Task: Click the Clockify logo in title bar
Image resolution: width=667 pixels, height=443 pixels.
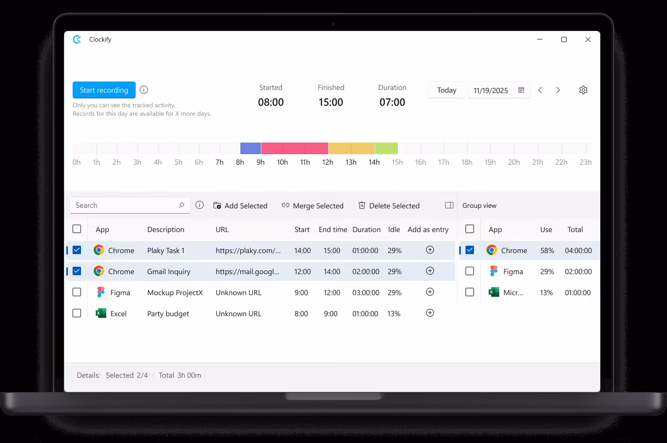Action: [x=77, y=39]
